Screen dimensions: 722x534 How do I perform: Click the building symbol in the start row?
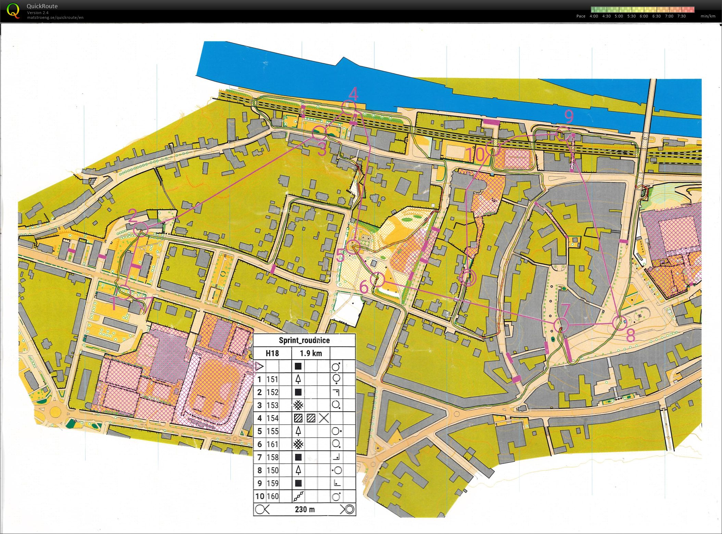(298, 367)
